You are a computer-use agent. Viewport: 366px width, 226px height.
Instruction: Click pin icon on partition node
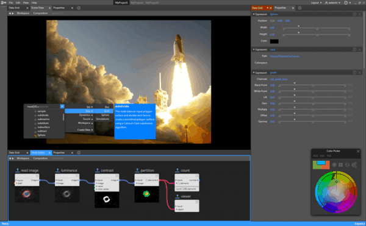tap(137, 170)
